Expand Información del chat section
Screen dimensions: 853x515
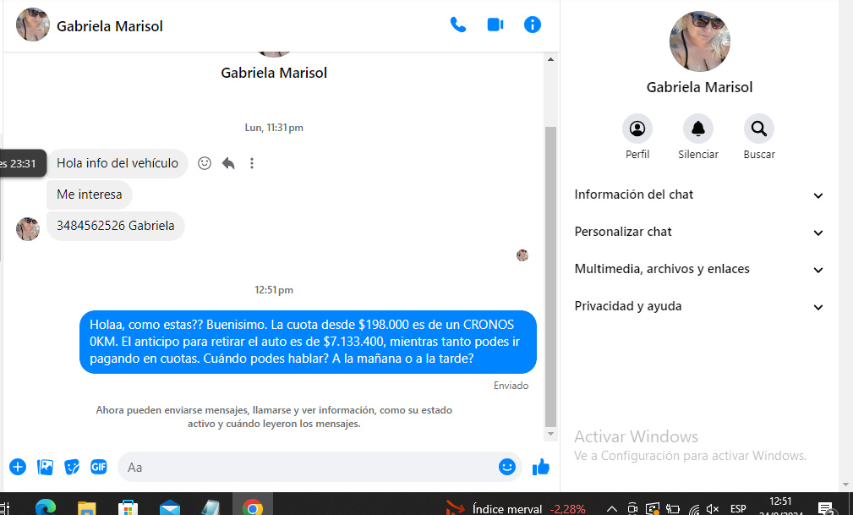pos(699,194)
